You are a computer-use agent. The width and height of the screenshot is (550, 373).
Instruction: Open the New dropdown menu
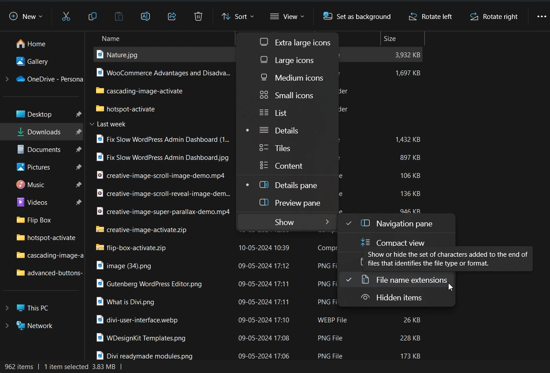pos(26,16)
